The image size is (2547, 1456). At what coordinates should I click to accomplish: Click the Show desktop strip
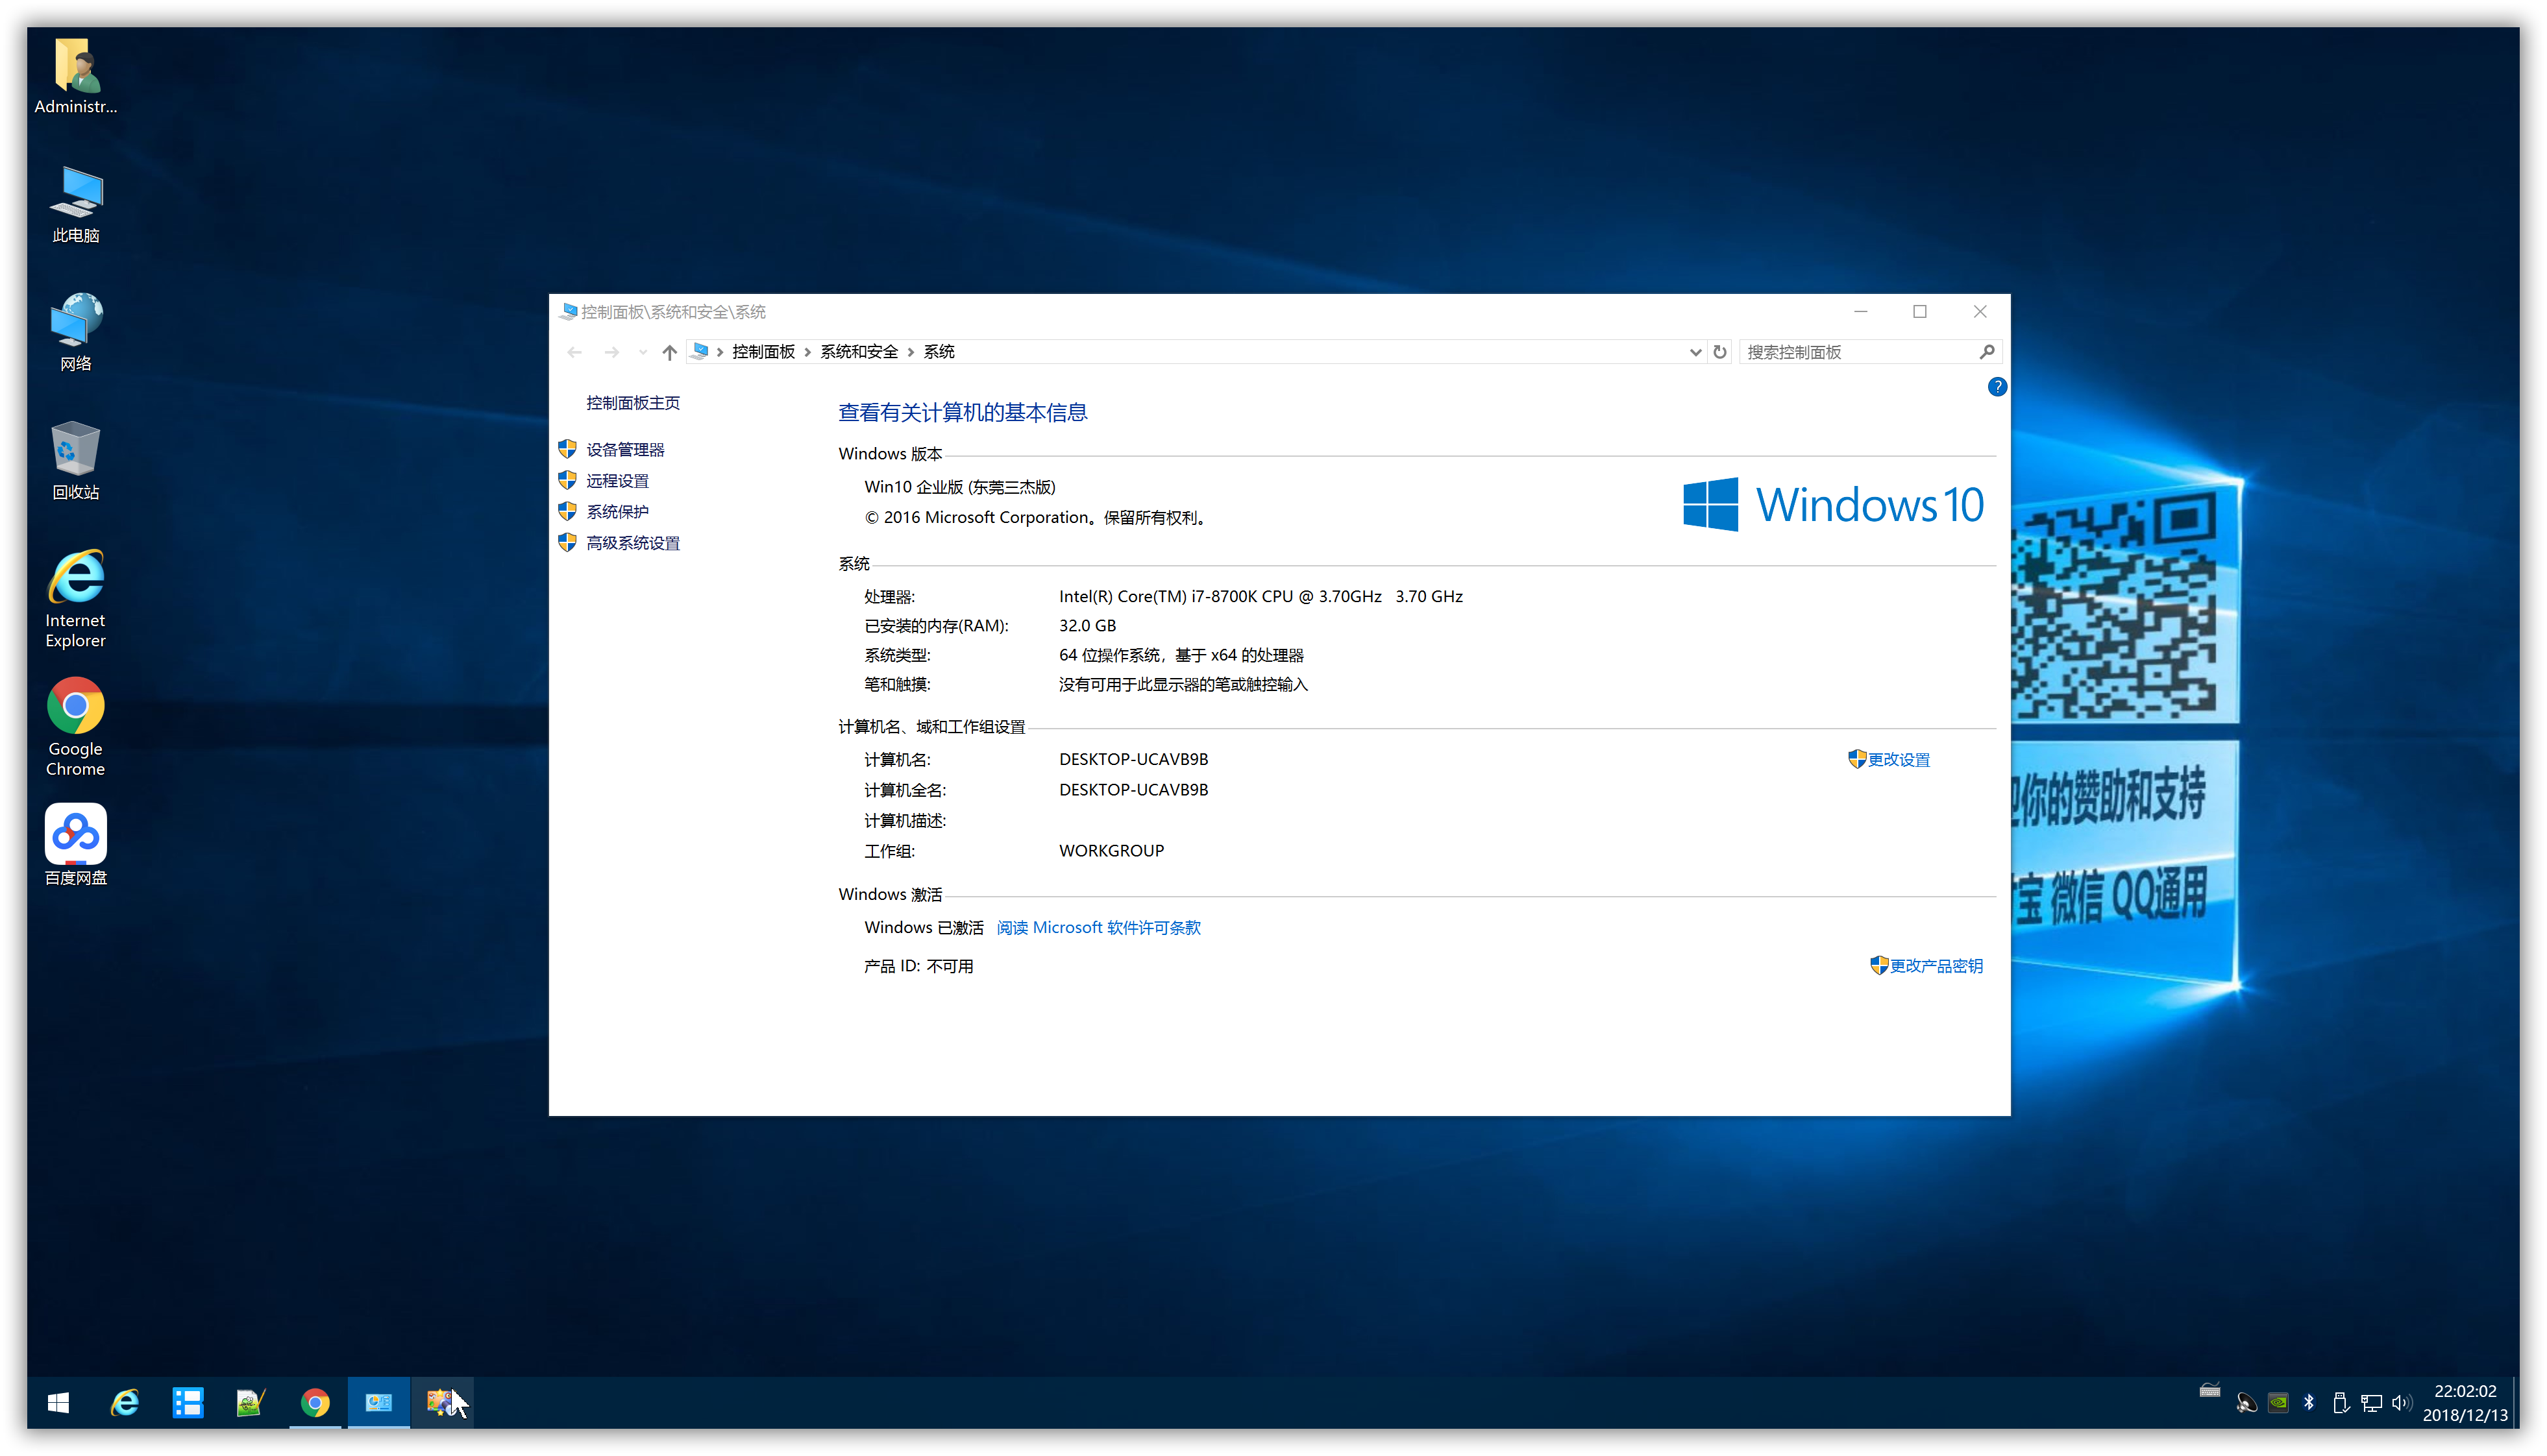point(2516,1403)
